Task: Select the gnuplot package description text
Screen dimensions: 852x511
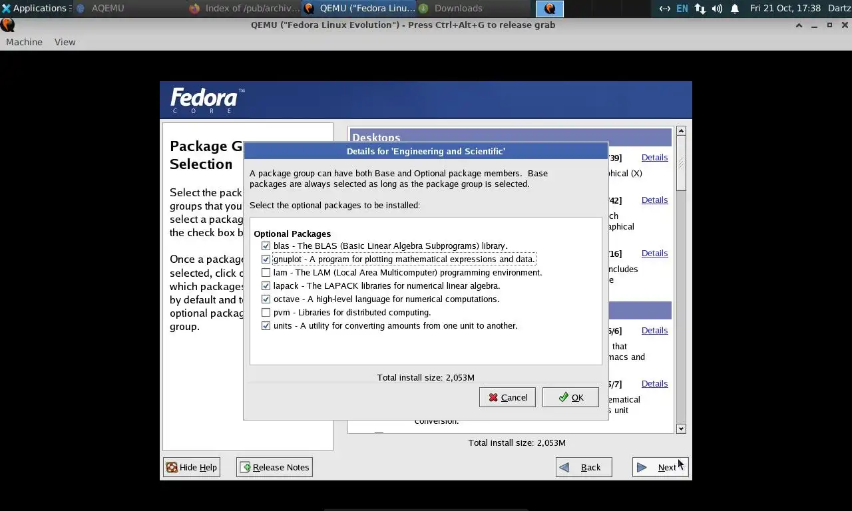Action: tap(404, 259)
